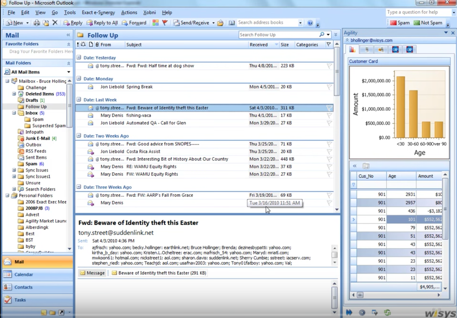Open the fifth blue icon tab in Agility
457x318 pixels.
pos(410,49)
